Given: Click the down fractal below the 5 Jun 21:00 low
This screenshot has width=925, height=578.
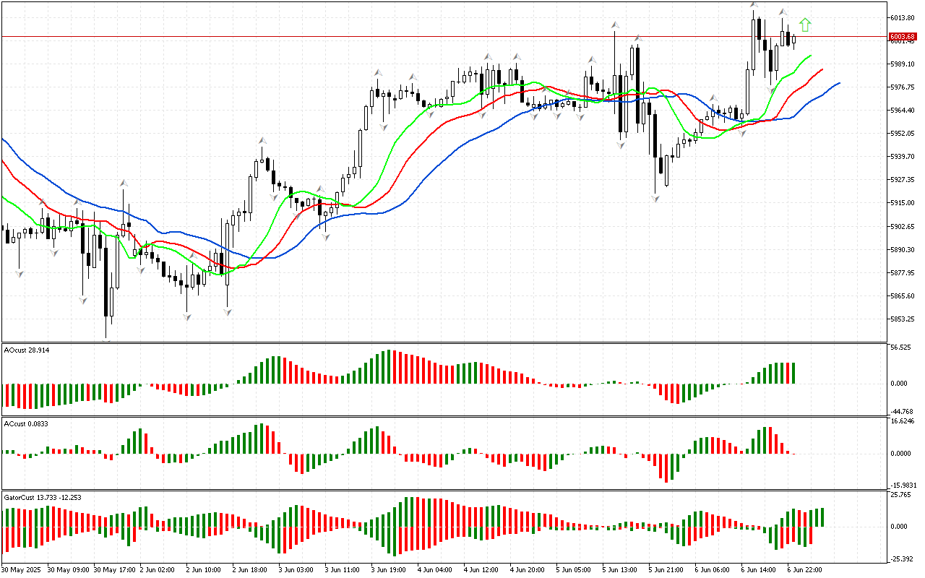Looking at the screenshot, I should point(655,197).
